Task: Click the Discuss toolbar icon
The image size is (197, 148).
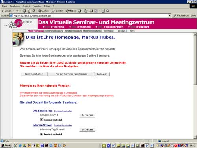Action: point(103,11)
